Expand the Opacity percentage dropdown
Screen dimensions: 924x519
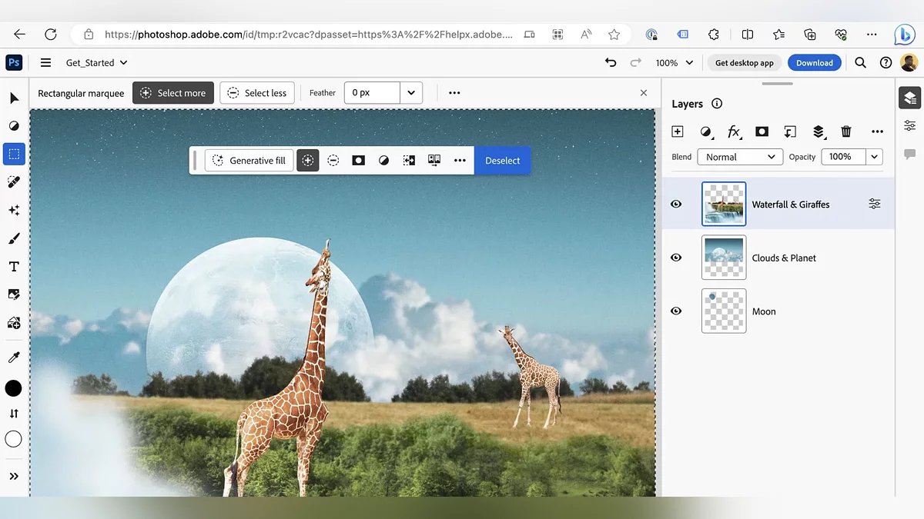[874, 157]
